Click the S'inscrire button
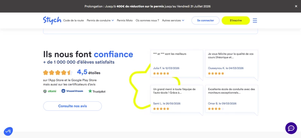301x138 pixels. click(x=236, y=20)
